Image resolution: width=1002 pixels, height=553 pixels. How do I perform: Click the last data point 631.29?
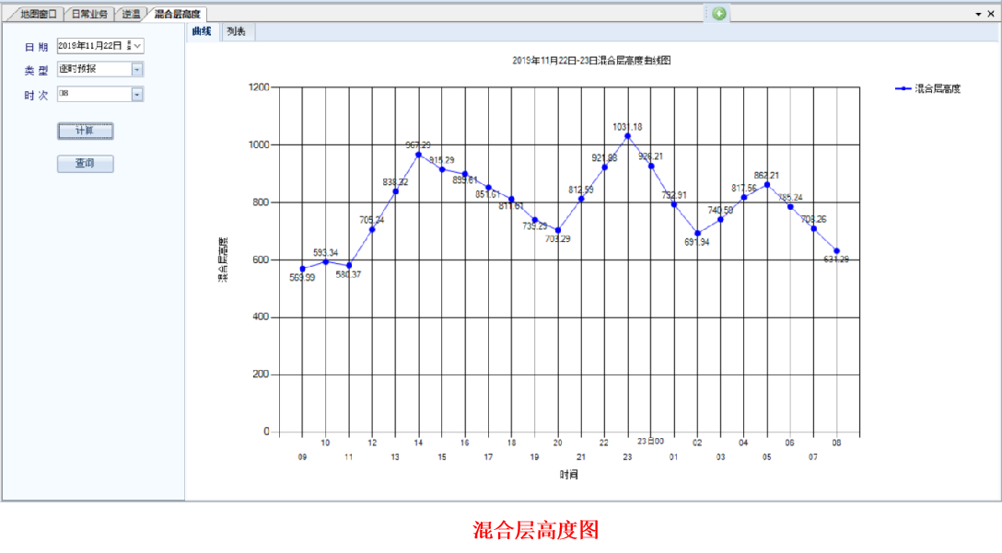(x=836, y=250)
